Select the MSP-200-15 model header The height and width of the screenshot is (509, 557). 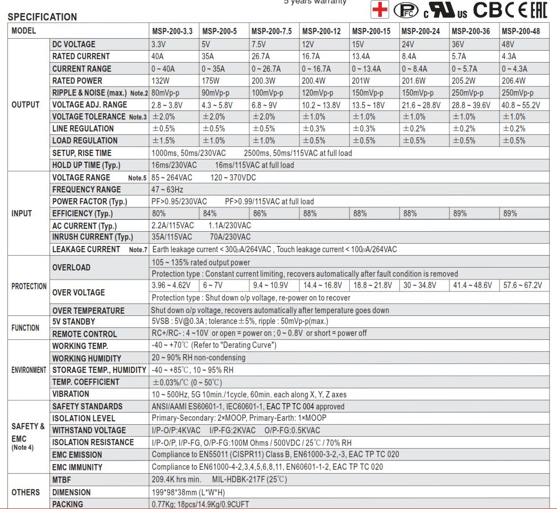pyautogui.click(x=371, y=31)
